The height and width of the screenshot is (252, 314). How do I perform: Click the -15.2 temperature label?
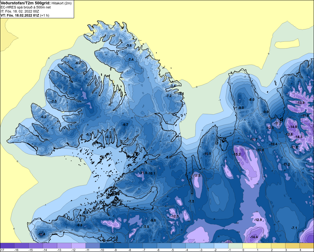pos(236,154)
